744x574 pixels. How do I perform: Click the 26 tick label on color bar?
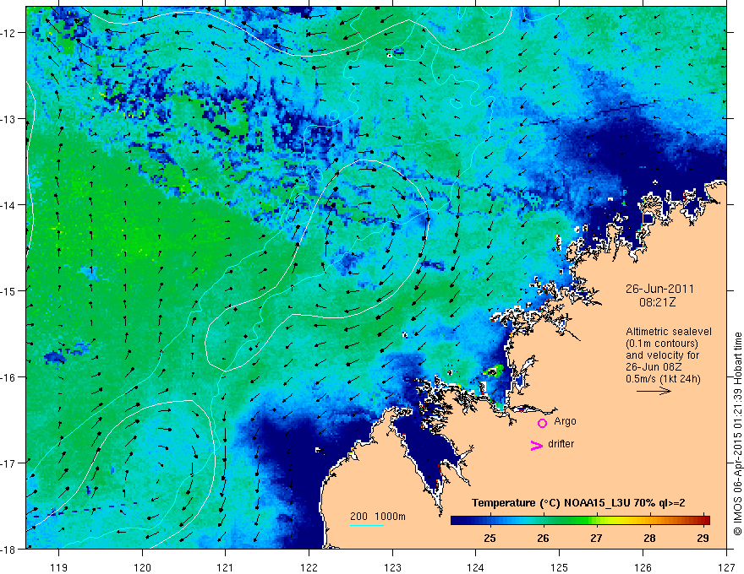[543, 538]
